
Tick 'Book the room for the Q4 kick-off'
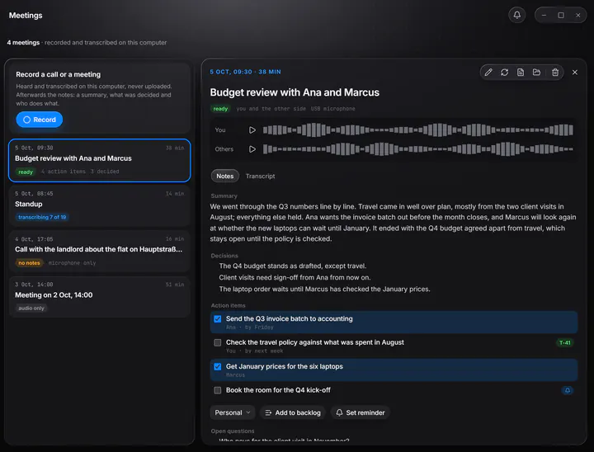tap(218, 390)
